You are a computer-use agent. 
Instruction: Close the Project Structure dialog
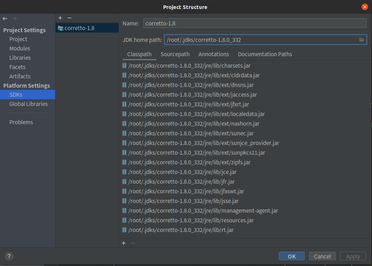[365, 7]
